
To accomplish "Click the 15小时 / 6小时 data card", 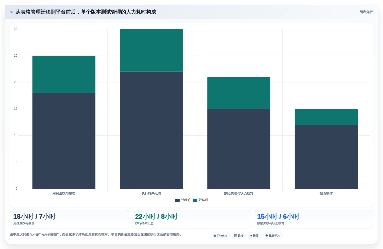I will click(x=313, y=219).
